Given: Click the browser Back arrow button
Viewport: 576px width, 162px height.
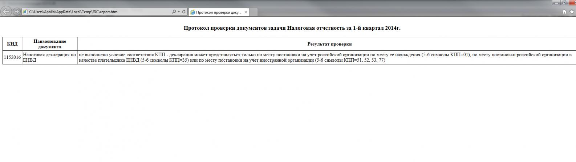Looking at the screenshot, I should pos(6,12).
